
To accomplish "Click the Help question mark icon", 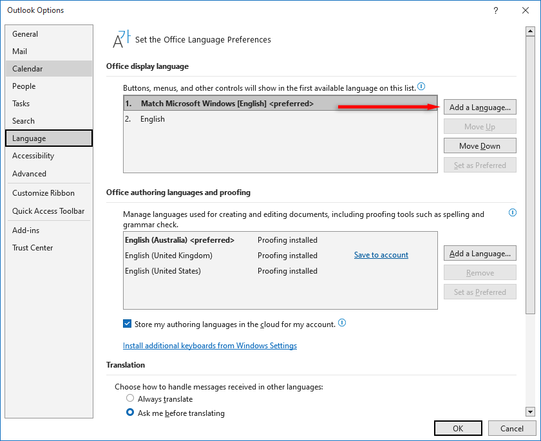I will pos(496,10).
